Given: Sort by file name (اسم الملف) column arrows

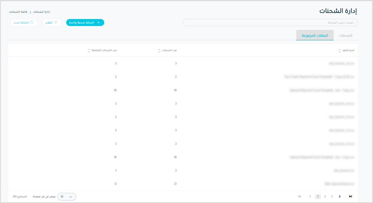Looking at the screenshot, I should click(339, 51).
